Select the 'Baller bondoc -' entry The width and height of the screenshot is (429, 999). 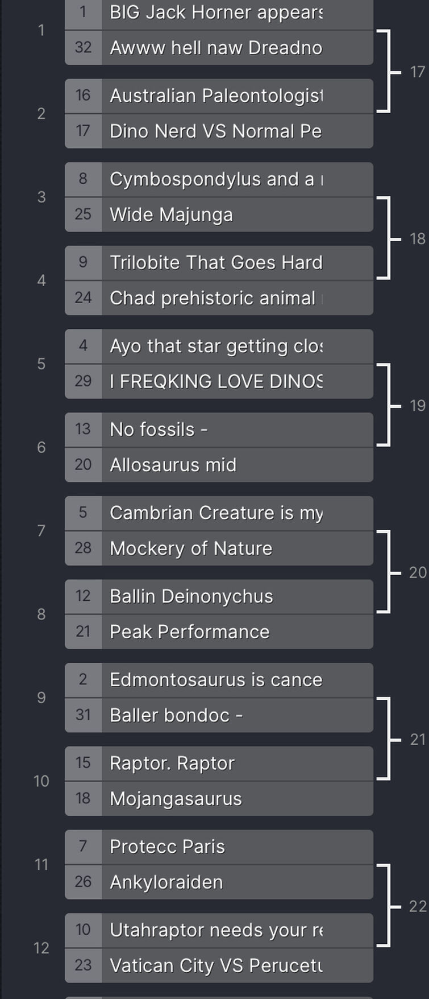[x=219, y=716]
